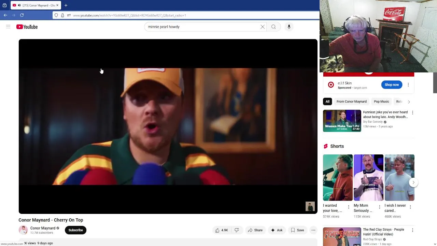This screenshot has width=437, height=246.
Task: Open Red Clay Strays People Hatin' thumbnail
Action: [342, 236]
